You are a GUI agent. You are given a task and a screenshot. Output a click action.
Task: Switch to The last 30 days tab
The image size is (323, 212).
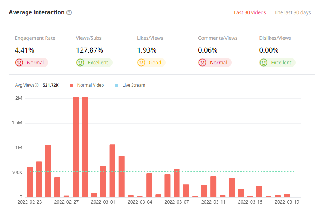pyautogui.click(x=292, y=12)
